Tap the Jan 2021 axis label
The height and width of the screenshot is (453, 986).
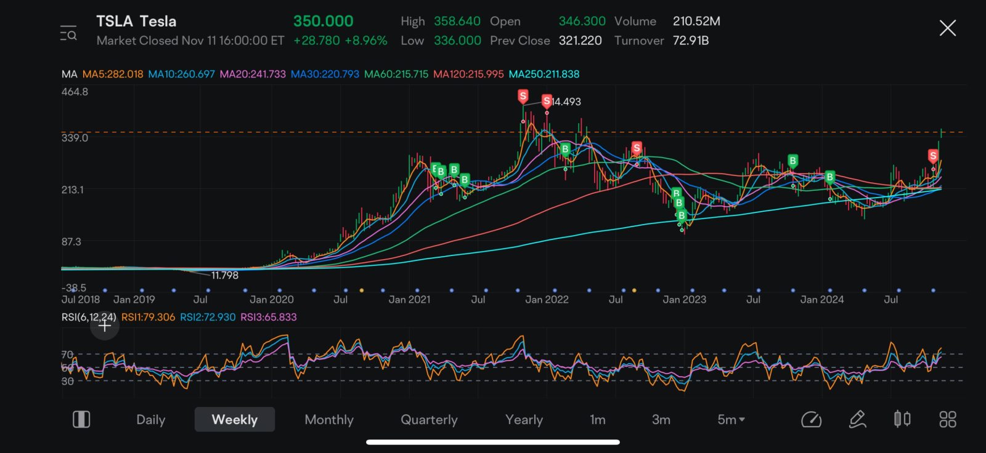point(409,300)
